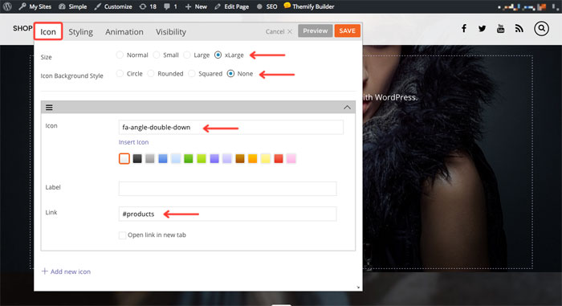Collapse the icon row with chevron

point(347,108)
